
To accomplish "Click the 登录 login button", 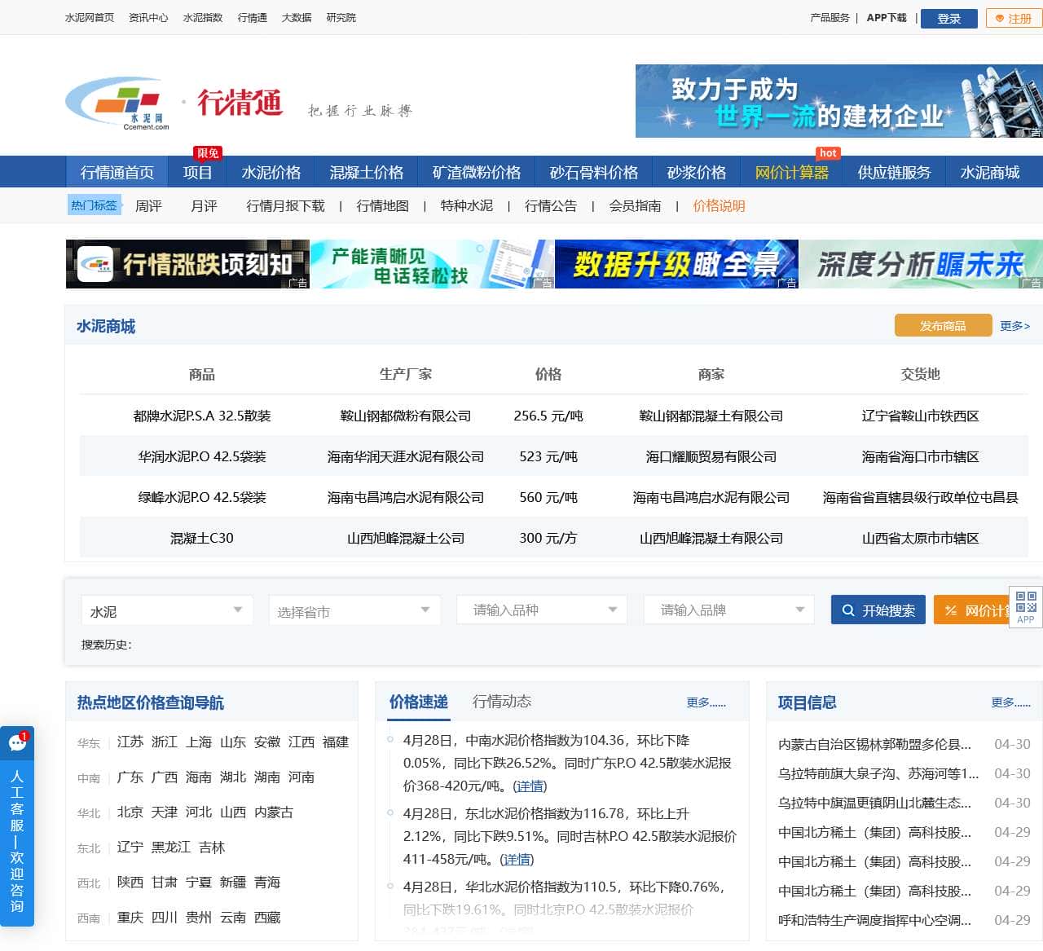I will point(948,18).
